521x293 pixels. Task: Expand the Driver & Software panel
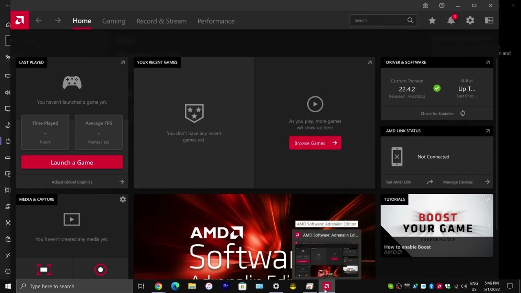point(488,62)
